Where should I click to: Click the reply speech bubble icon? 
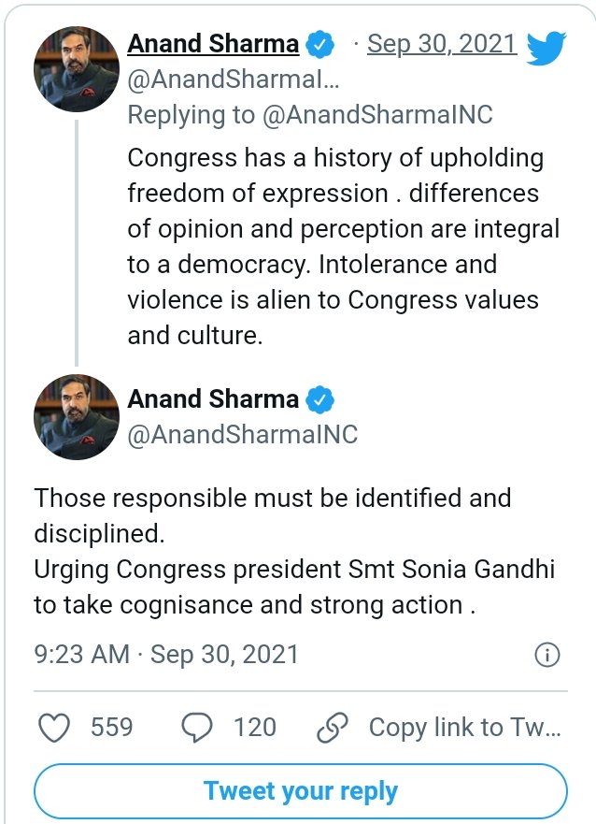tap(198, 727)
